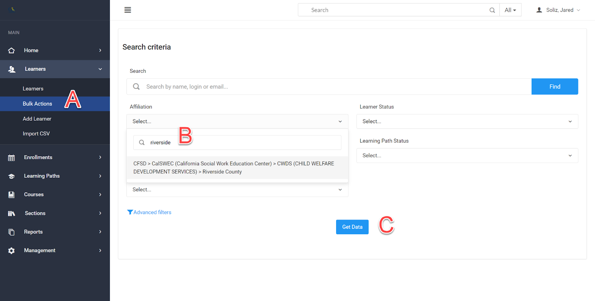This screenshot has width=595, height=301.
Task: Click the app logo in sidebar
Action: [12, 9]
